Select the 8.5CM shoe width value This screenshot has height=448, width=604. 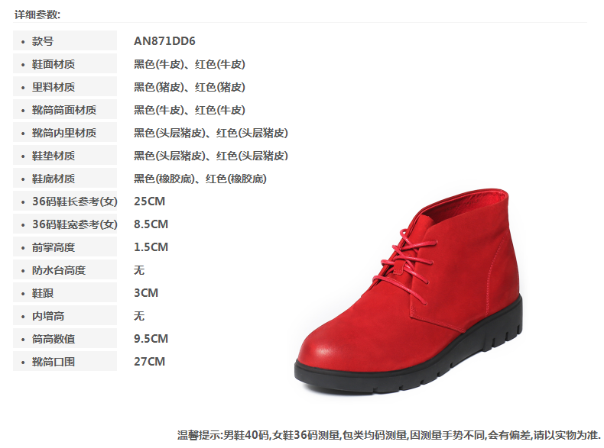click(151, 224)
